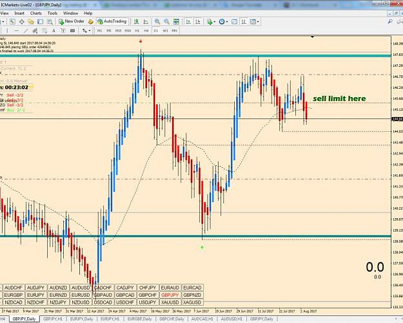Zoom out on the chart
This screenshot has height=323, width=403.
click(x=166, y=22)
